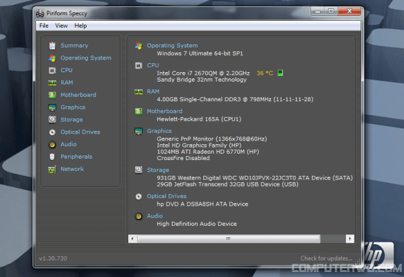This screenshot has height=277, width=404.
Task: Click ATI Radeon HD 6770M line
Action: pyautogui.click(x=208, y=152)
